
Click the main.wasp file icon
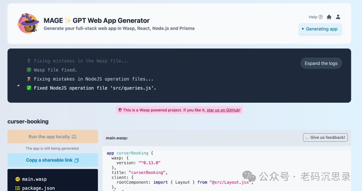(x=18, y=179)
